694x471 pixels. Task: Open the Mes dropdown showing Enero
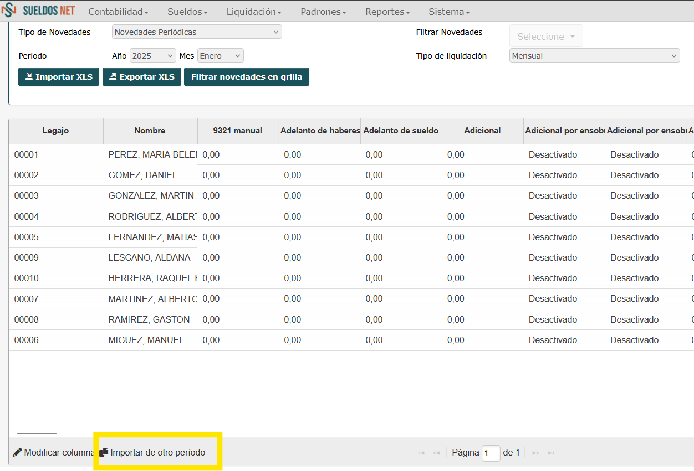pyautogui.click(x=221, y=56)
